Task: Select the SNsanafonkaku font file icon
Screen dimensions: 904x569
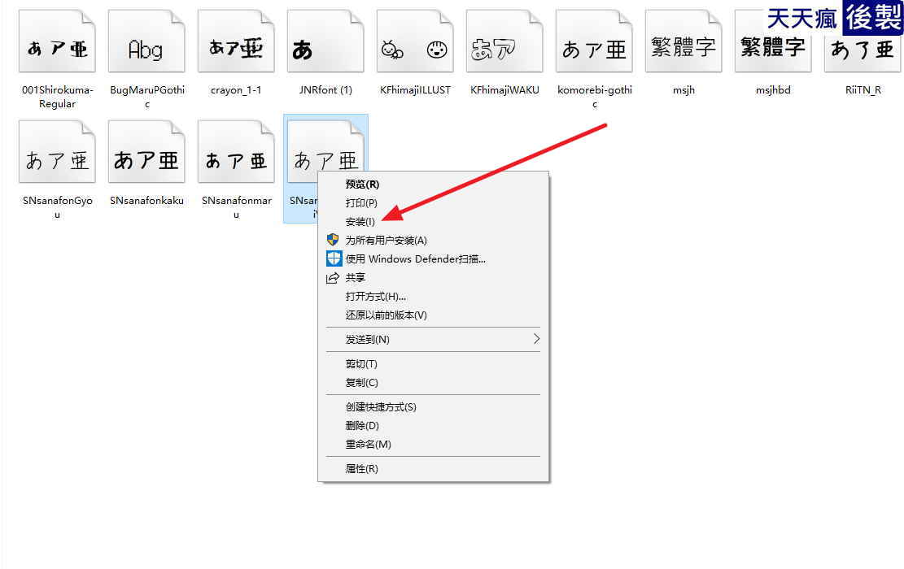Action: tap(146, 151)
